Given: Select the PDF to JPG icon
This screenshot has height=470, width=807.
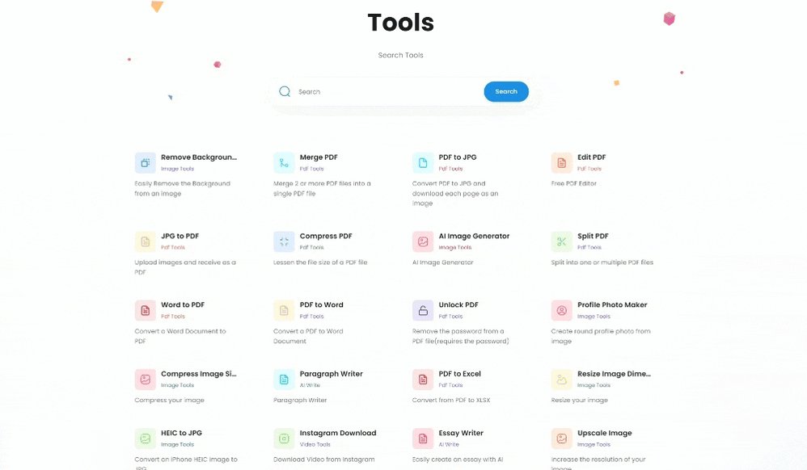Looking at the screenshot, I should 423,162.
